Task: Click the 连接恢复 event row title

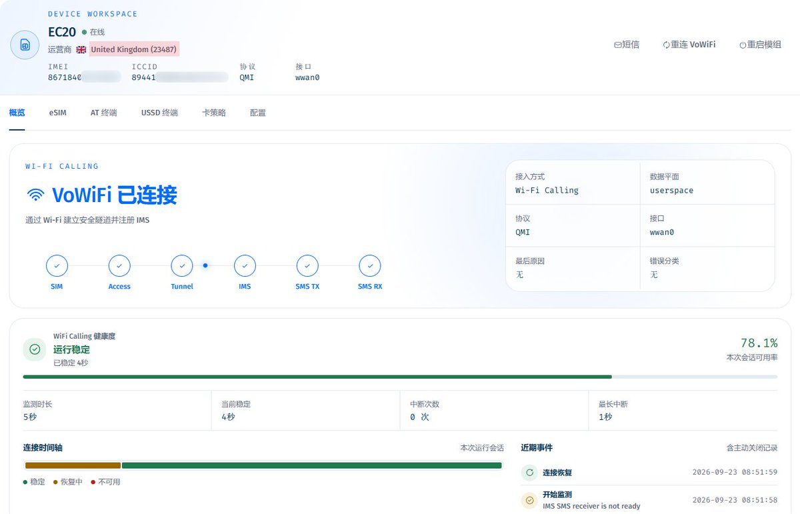Action: point(557,473)
